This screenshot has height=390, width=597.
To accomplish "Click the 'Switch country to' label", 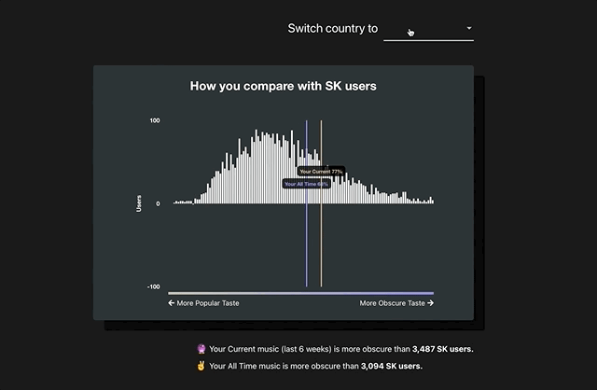I will (x=332, y=28).
